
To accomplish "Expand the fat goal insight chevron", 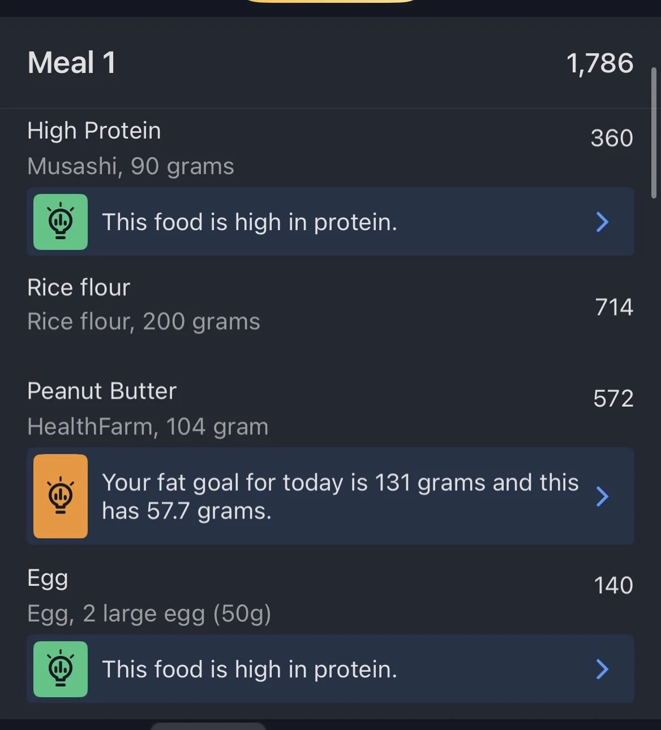I will point(602,496).
